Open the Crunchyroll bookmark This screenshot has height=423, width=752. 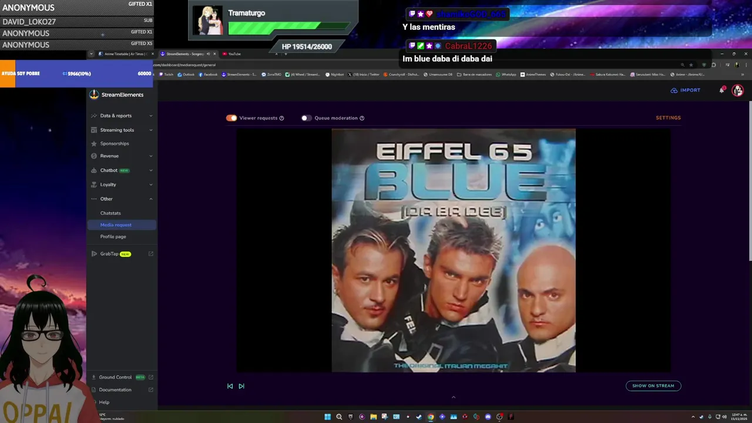point(401,75)
